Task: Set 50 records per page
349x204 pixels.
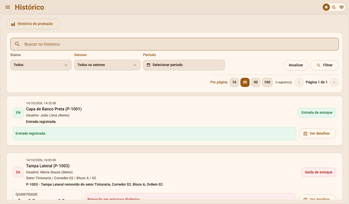Action: (x=256, y=82)
